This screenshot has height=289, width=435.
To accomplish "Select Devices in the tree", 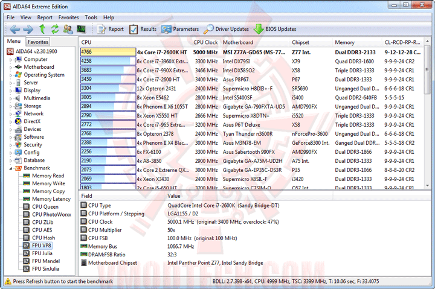I will 33,129.
